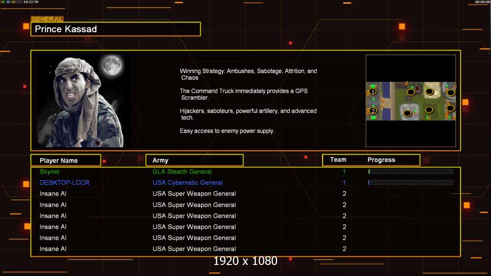This screenshot has width=491, height=276.
Task: Click the USA Cybernetic General army entry
Action: pos(187,183)
